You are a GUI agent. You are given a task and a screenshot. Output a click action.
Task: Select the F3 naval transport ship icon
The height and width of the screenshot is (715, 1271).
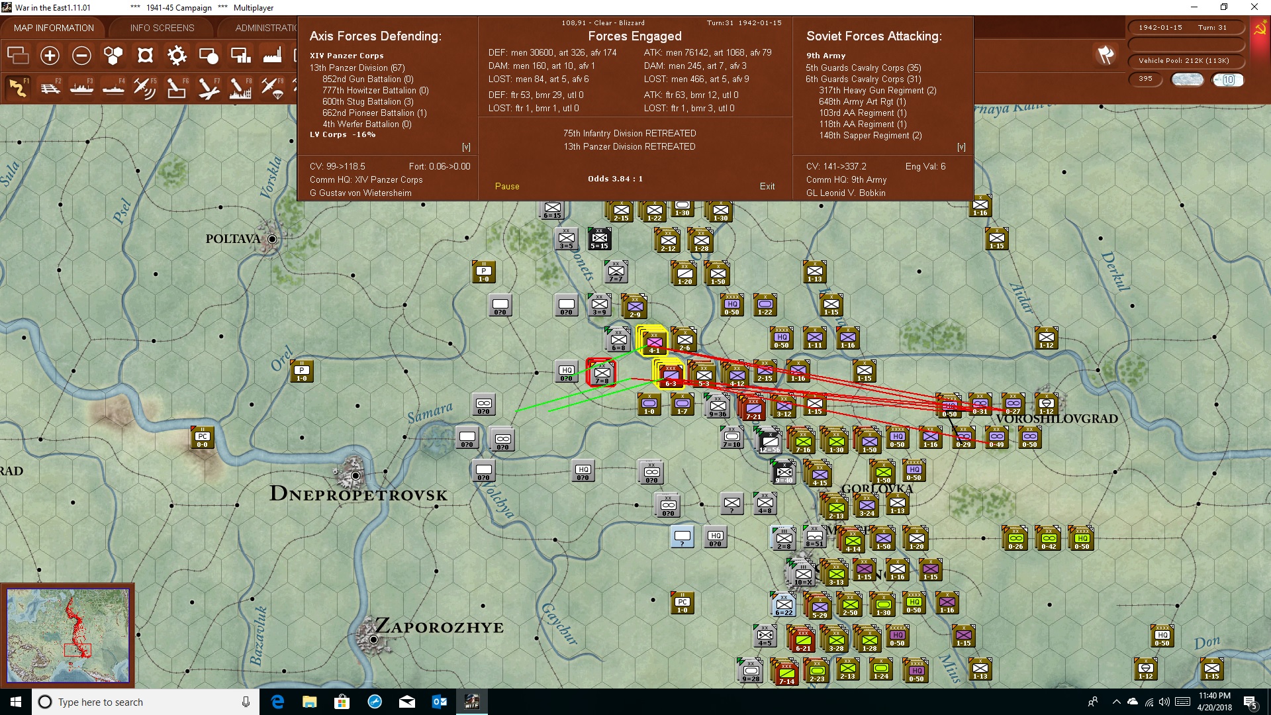[x=81, y=87]
